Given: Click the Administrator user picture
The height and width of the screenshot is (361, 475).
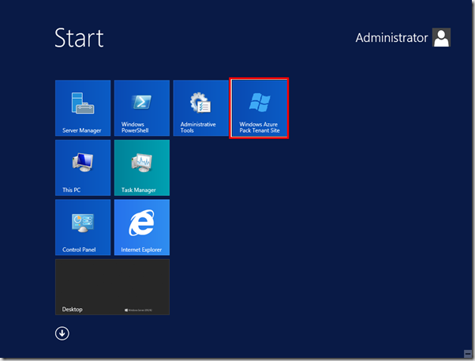Looking at the screenshot, I should tap(441, 37).
